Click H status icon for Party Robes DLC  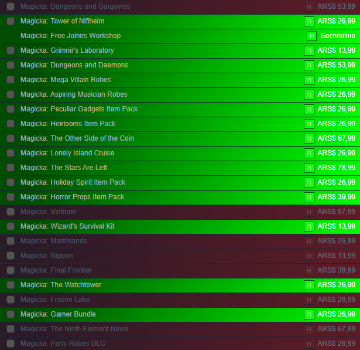coord(309,344)
